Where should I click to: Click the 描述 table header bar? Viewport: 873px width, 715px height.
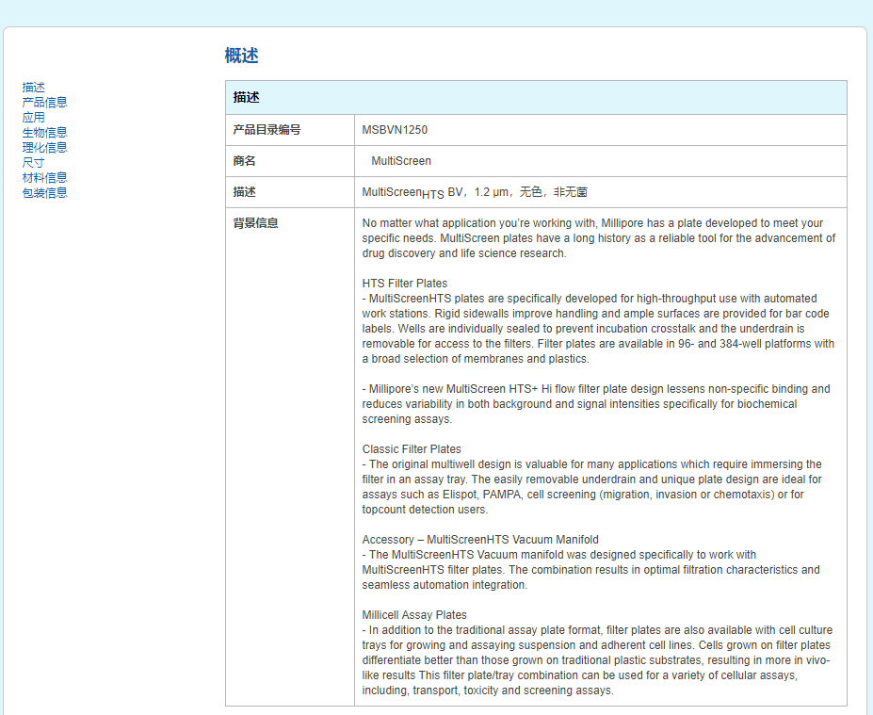point(536,97)
